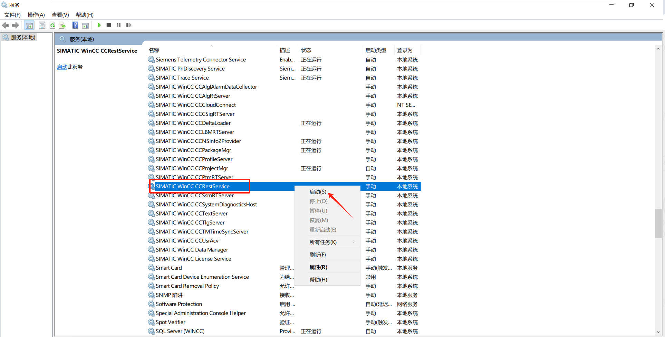Select SIMATIC WinCC CCAlgIAlarmDataCollector row

pos(284,87)
